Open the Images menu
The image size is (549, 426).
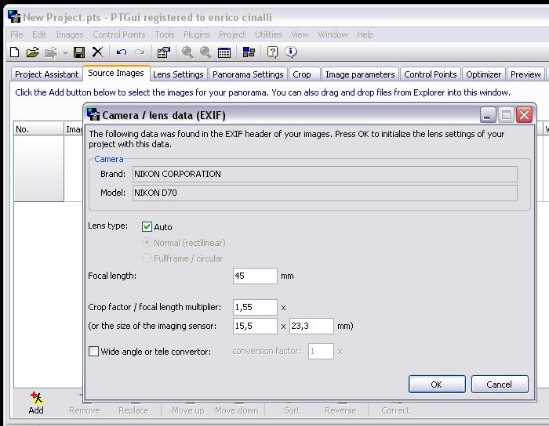click(70, 34)
